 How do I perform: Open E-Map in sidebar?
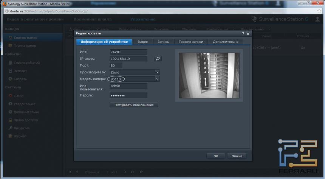[19, 96]
